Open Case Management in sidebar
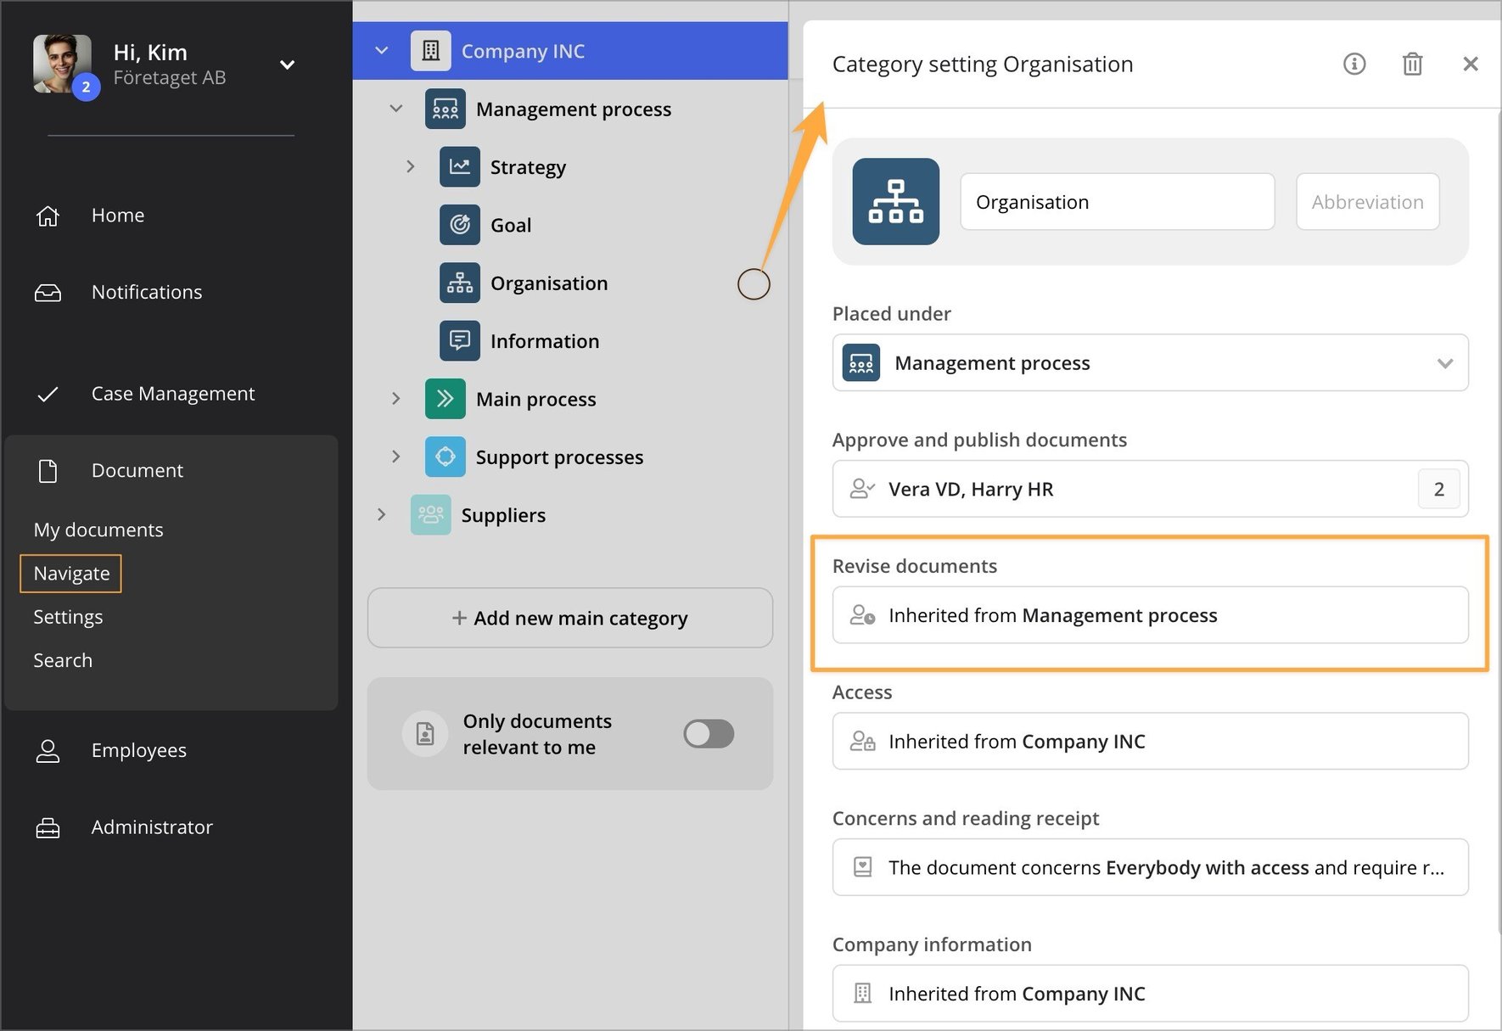 pyautogui.click(x=173, y=394)
